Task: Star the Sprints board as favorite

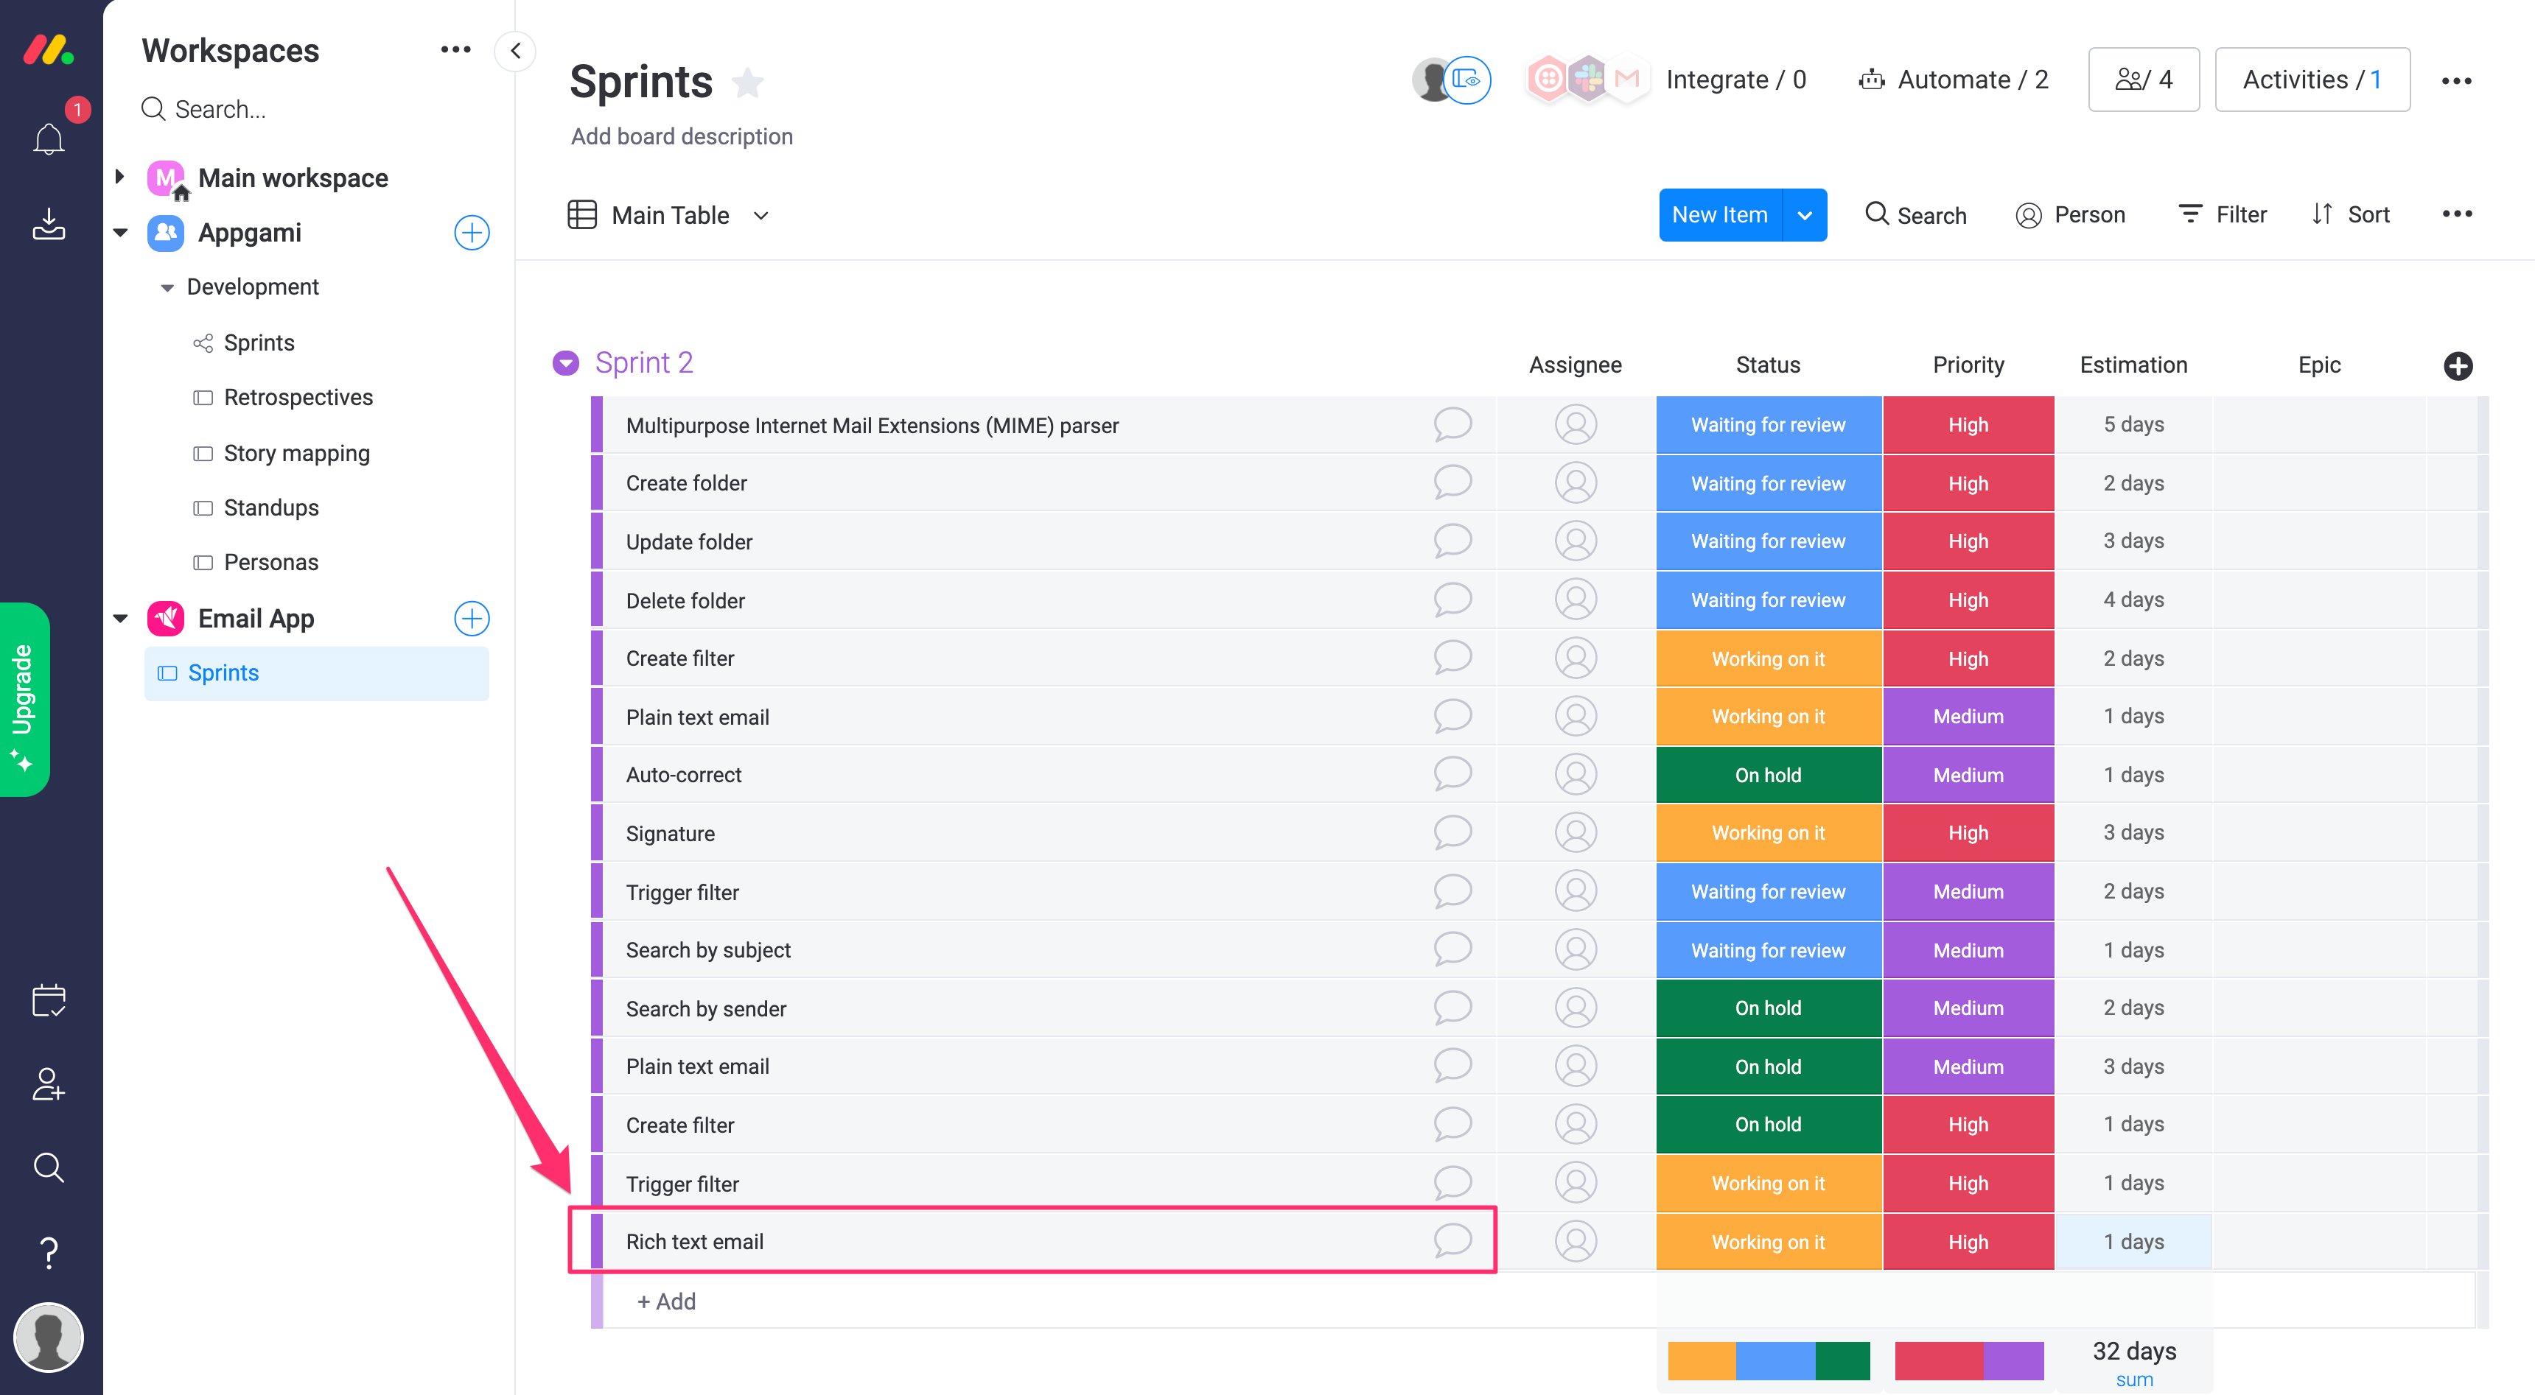Action: tap(748, 82)
